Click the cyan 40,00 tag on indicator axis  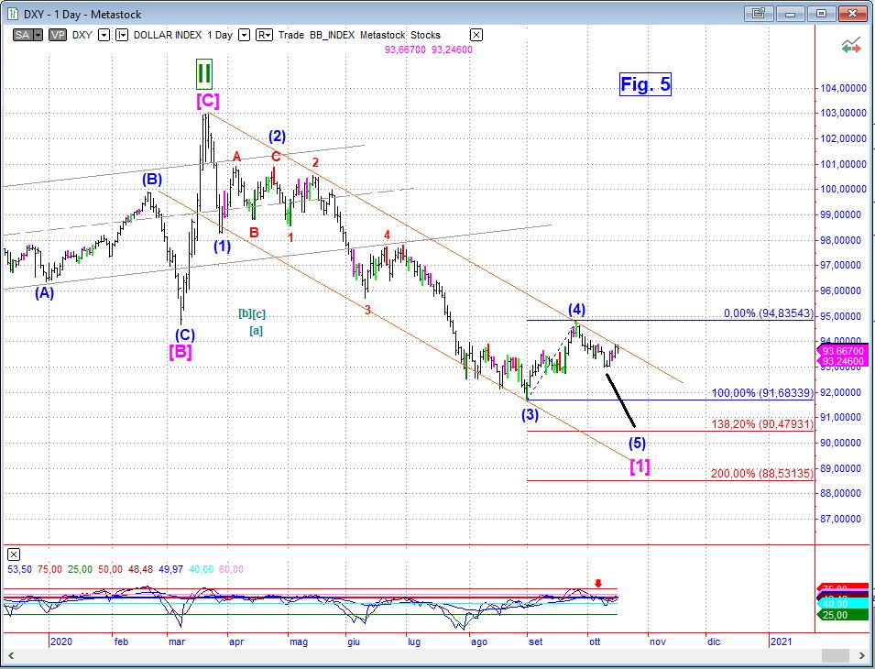[843, 605]
